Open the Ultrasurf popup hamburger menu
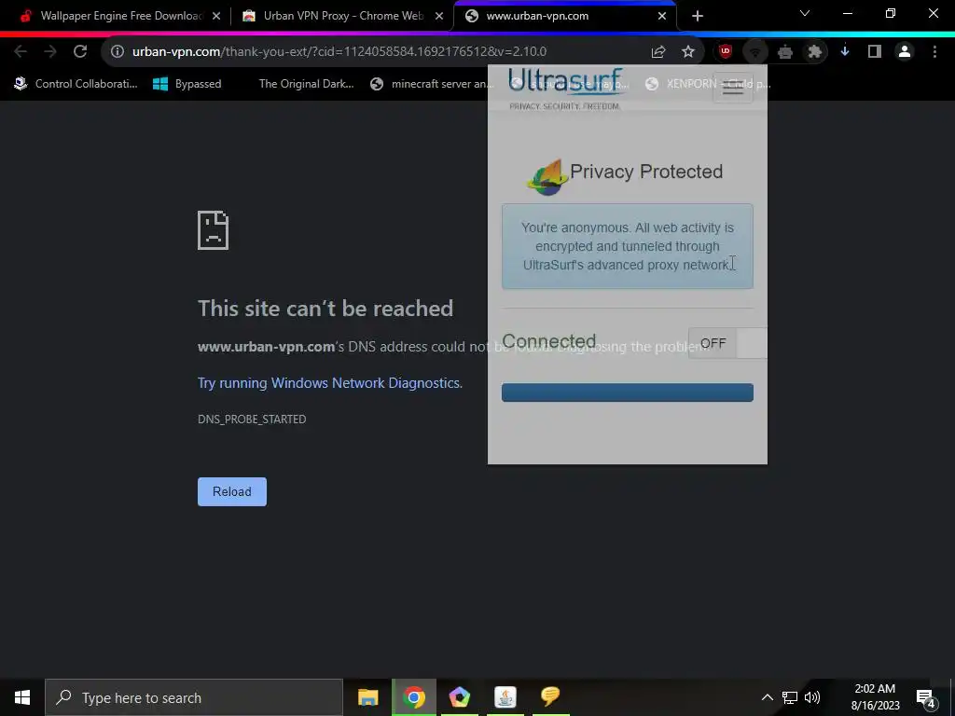The width and height of the screenshot is (955, 716). pyautogui.click(x=733, y=89)
